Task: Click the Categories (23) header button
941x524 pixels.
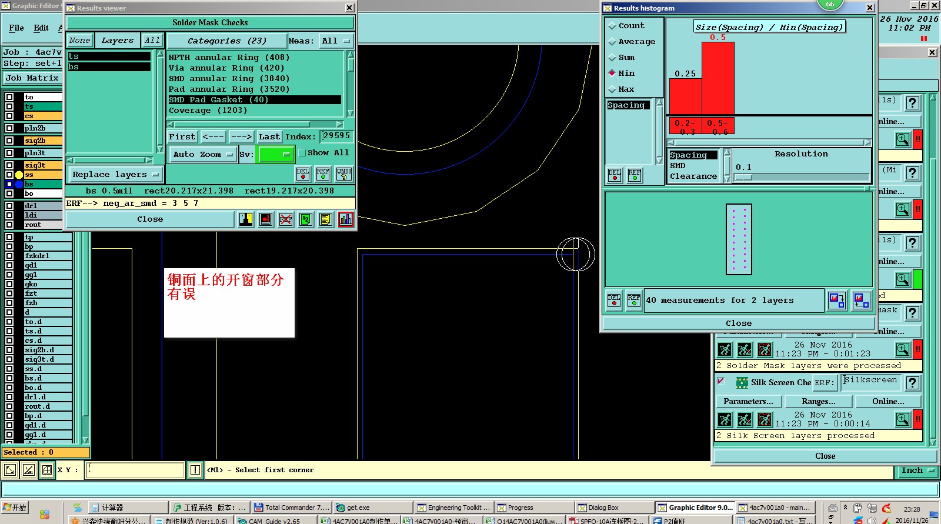Action: click(x=227, y=41)
